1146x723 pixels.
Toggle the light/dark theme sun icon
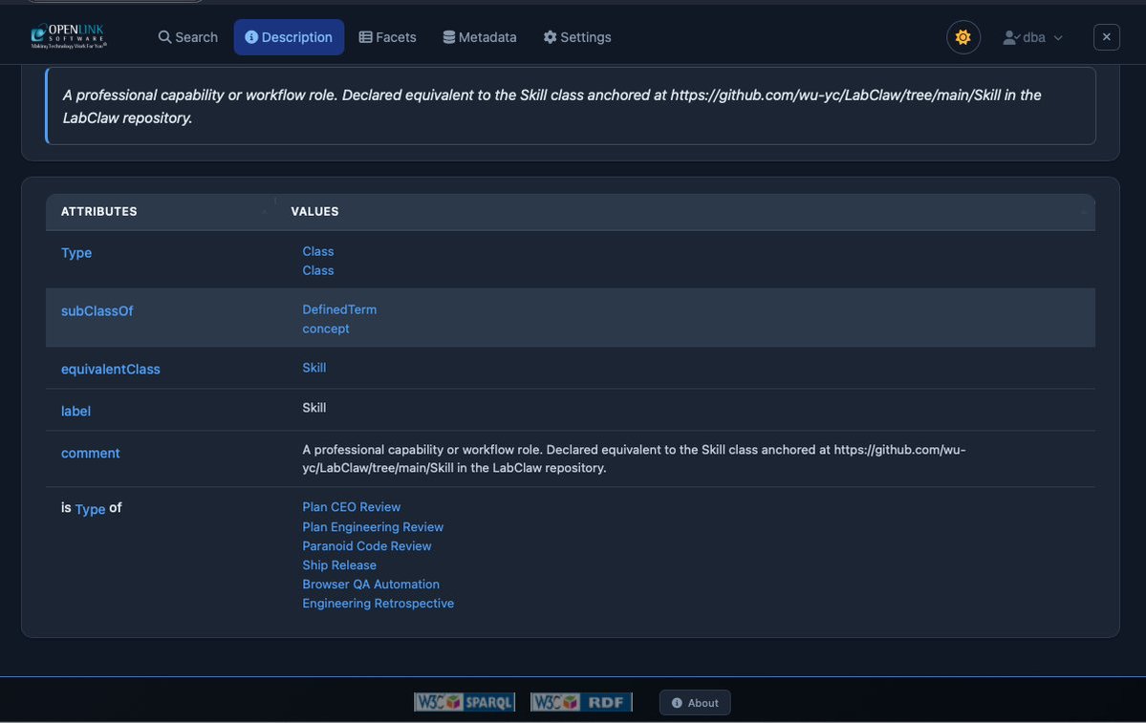962,37
